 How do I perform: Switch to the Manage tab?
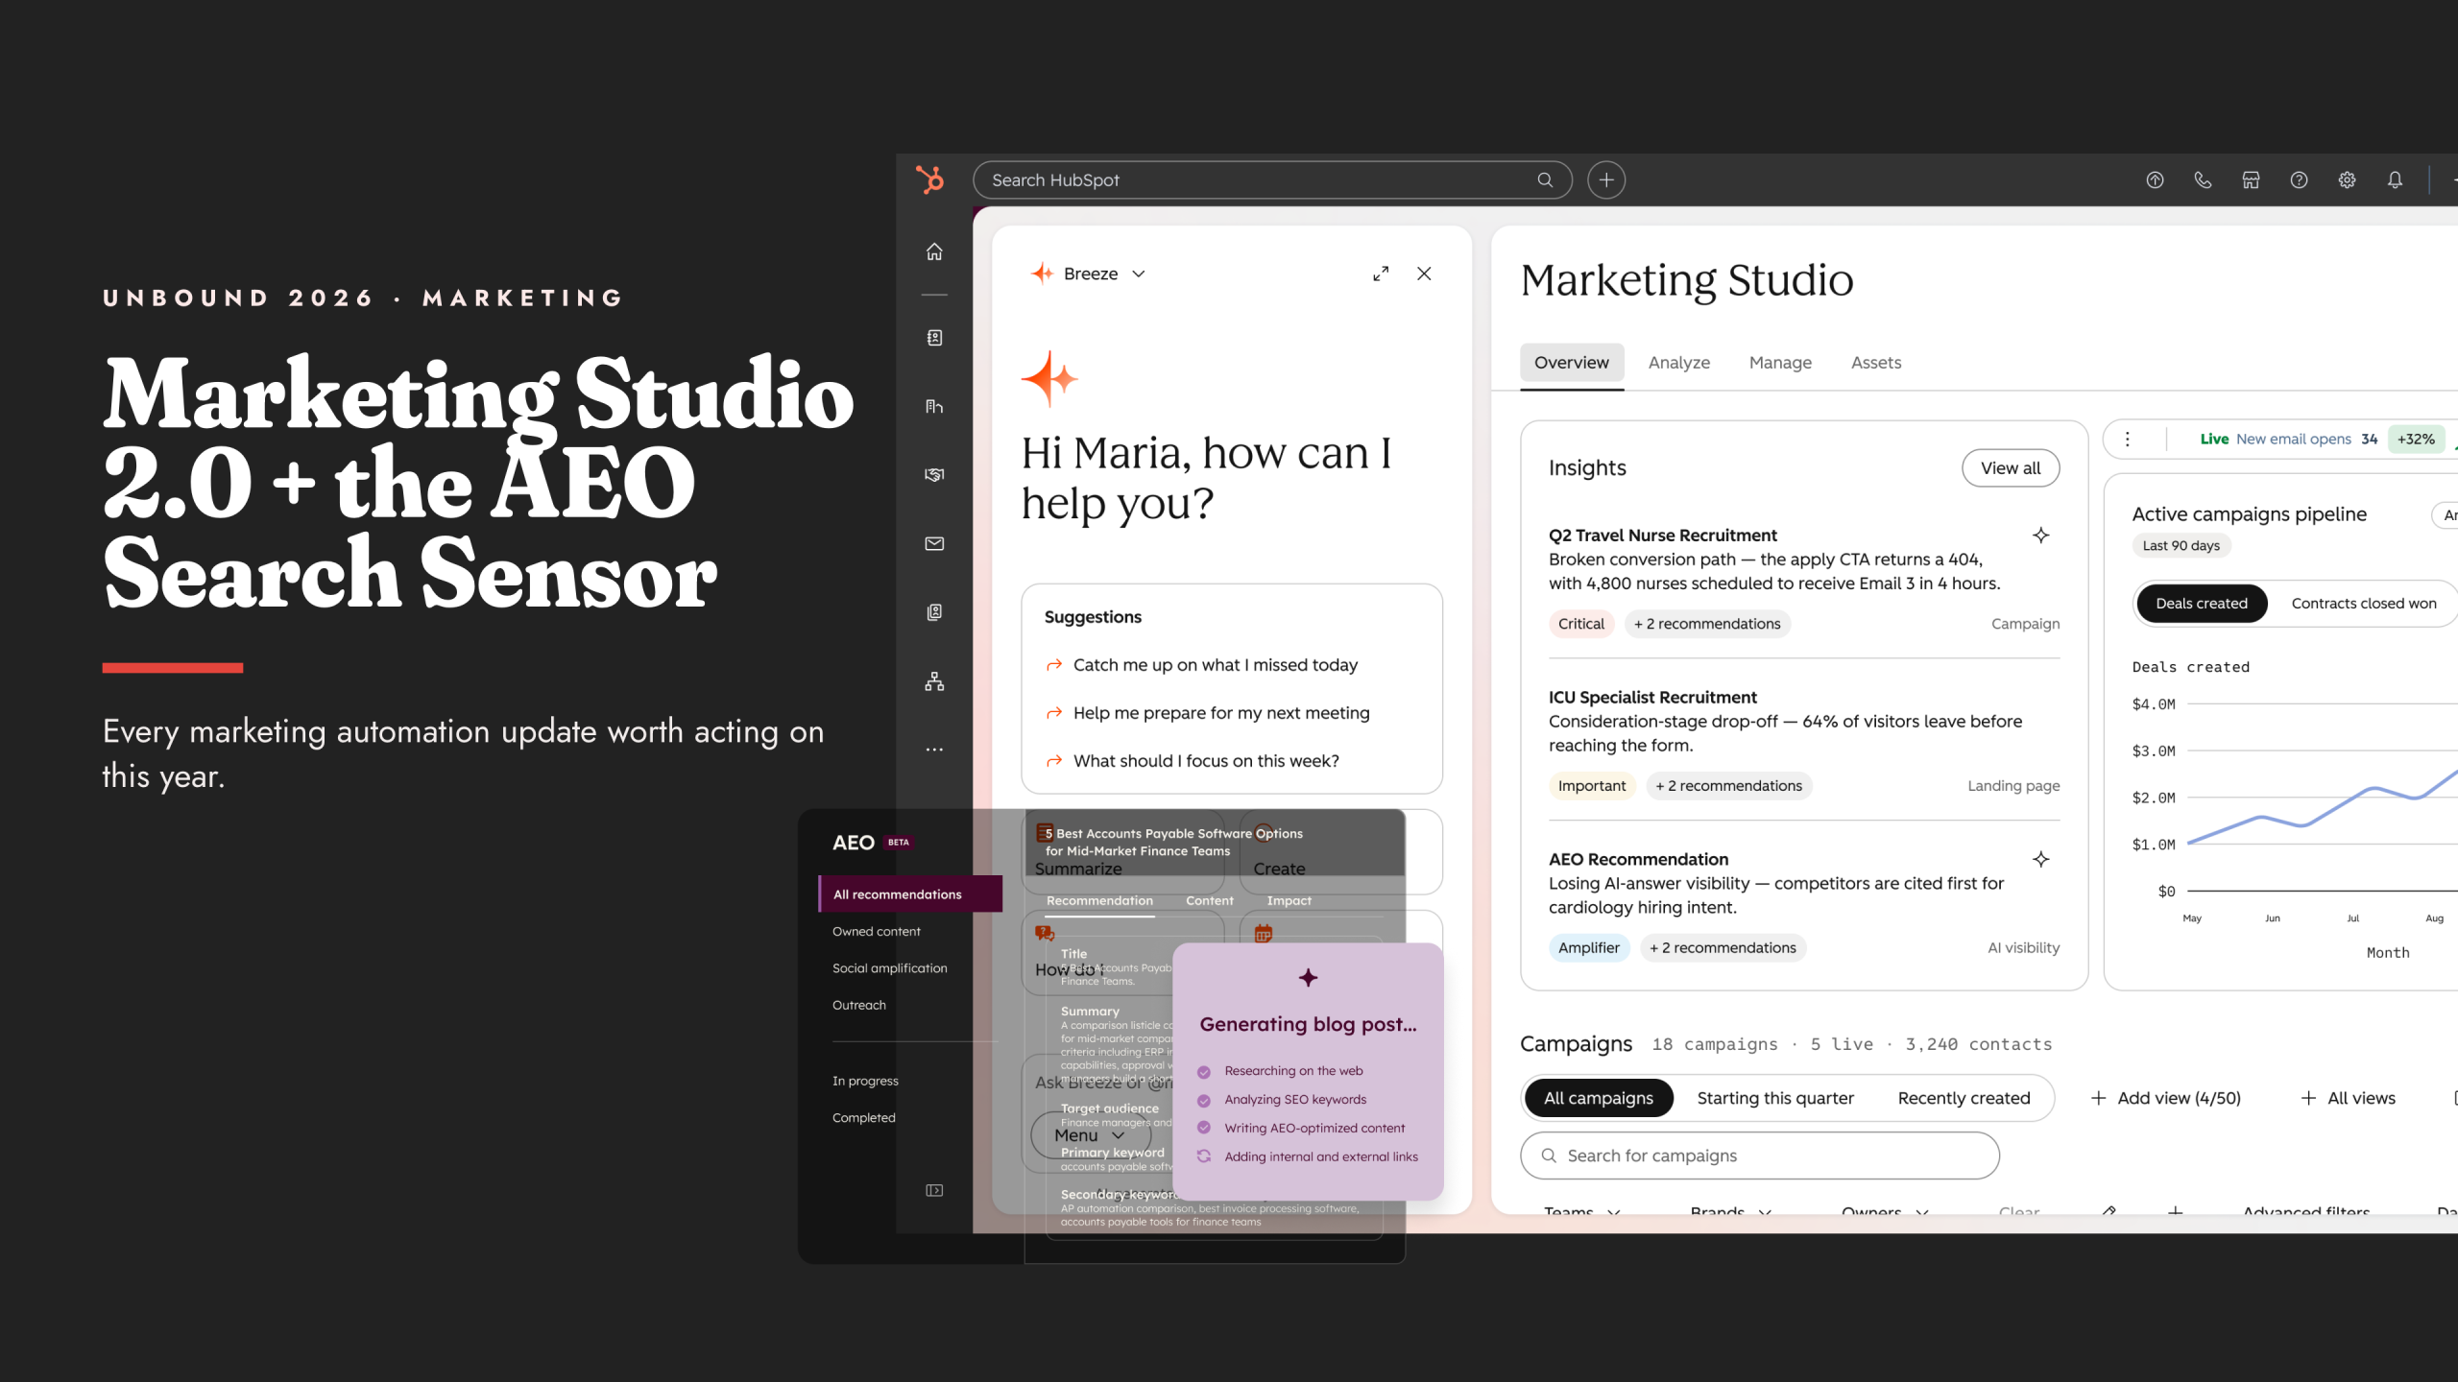click(1780, 363)
